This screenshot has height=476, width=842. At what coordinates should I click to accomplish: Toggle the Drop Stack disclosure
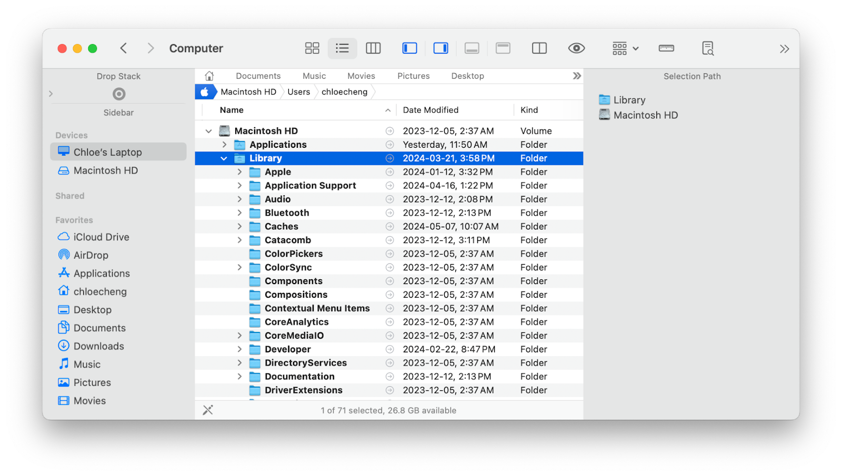[51, 94]
